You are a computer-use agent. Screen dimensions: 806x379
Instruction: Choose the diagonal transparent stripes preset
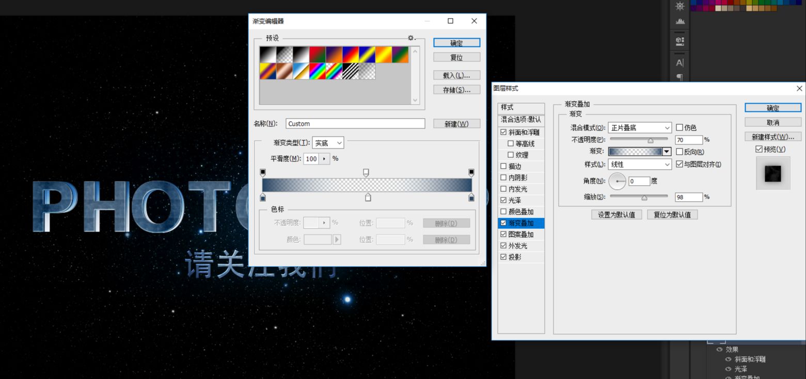point(350,71)
